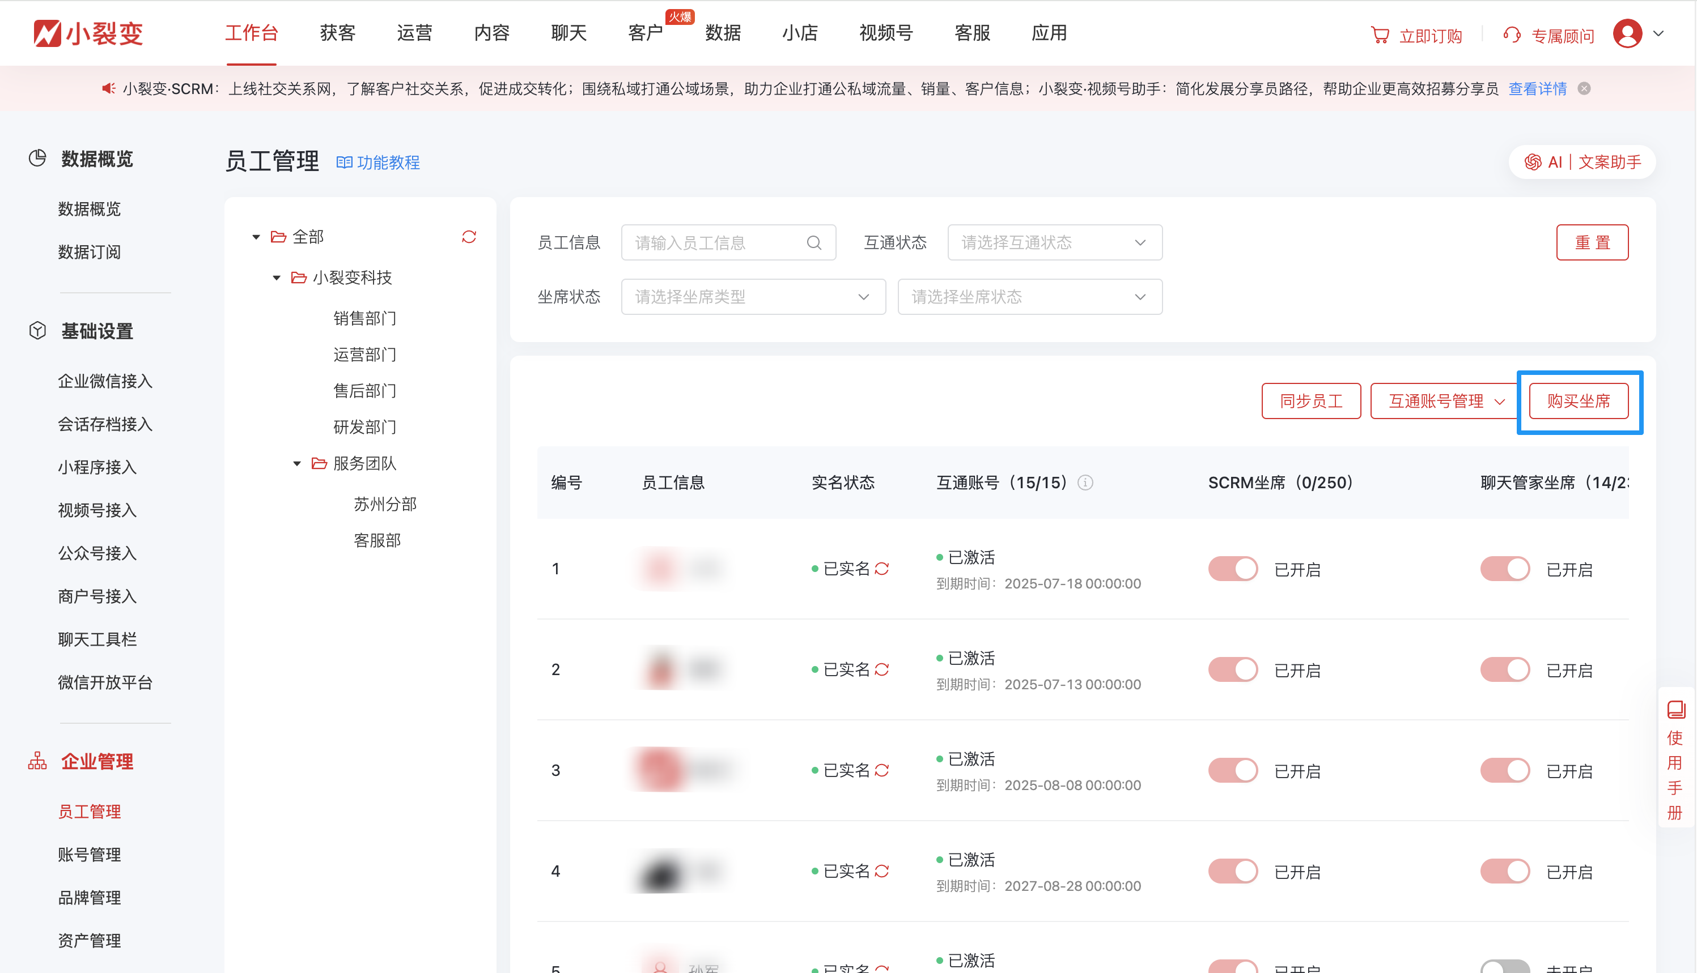Collapse the 小裂变科技 tree arrow
Screen dimensions: 1697x973
coord(277,278)
